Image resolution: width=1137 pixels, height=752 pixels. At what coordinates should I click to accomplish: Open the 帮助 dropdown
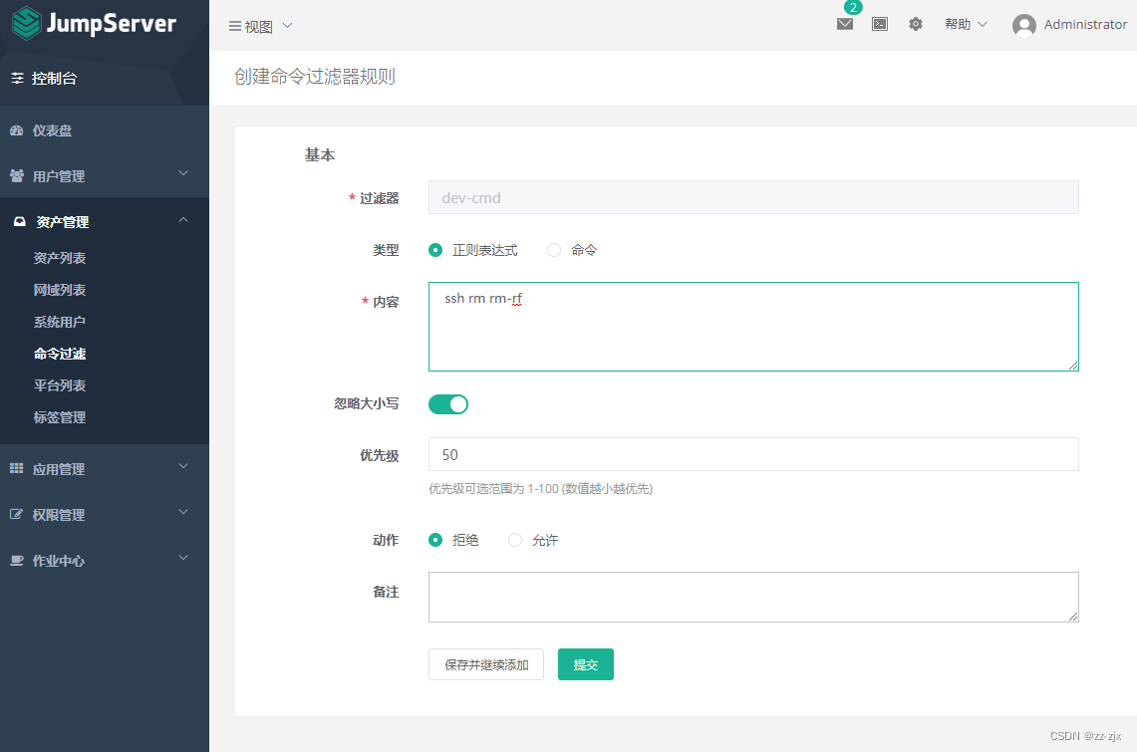[x=959, y=24]
